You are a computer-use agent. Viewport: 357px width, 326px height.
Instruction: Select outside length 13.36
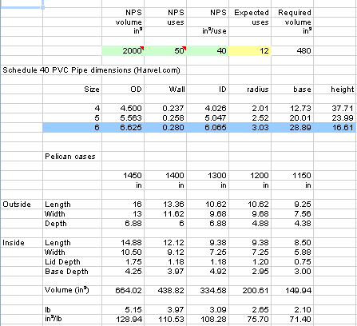click(173, 205)
